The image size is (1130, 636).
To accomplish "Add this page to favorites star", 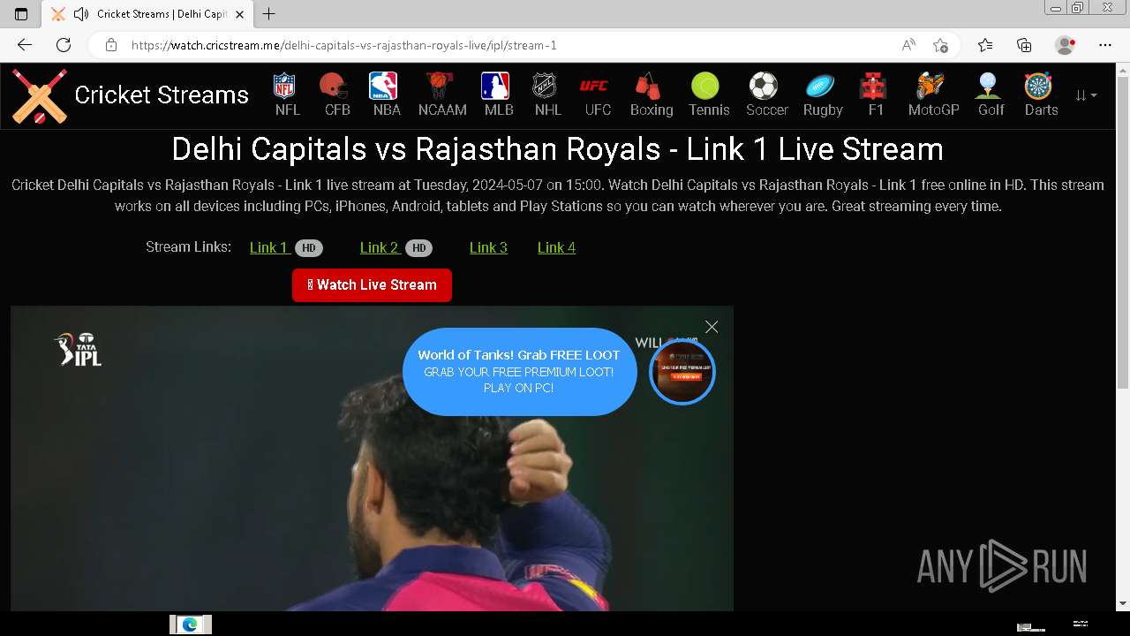I will click(940, 45).
